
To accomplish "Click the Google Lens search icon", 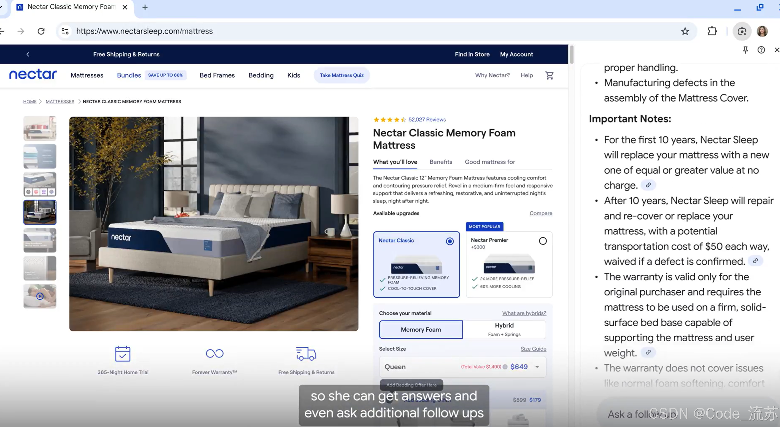I will pyautogui.click(x=742, y=31).
